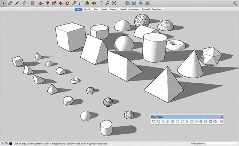Screen dimensions: 239x146
Task: Select the Pan hand tool
Action: (x=100, y=3)
